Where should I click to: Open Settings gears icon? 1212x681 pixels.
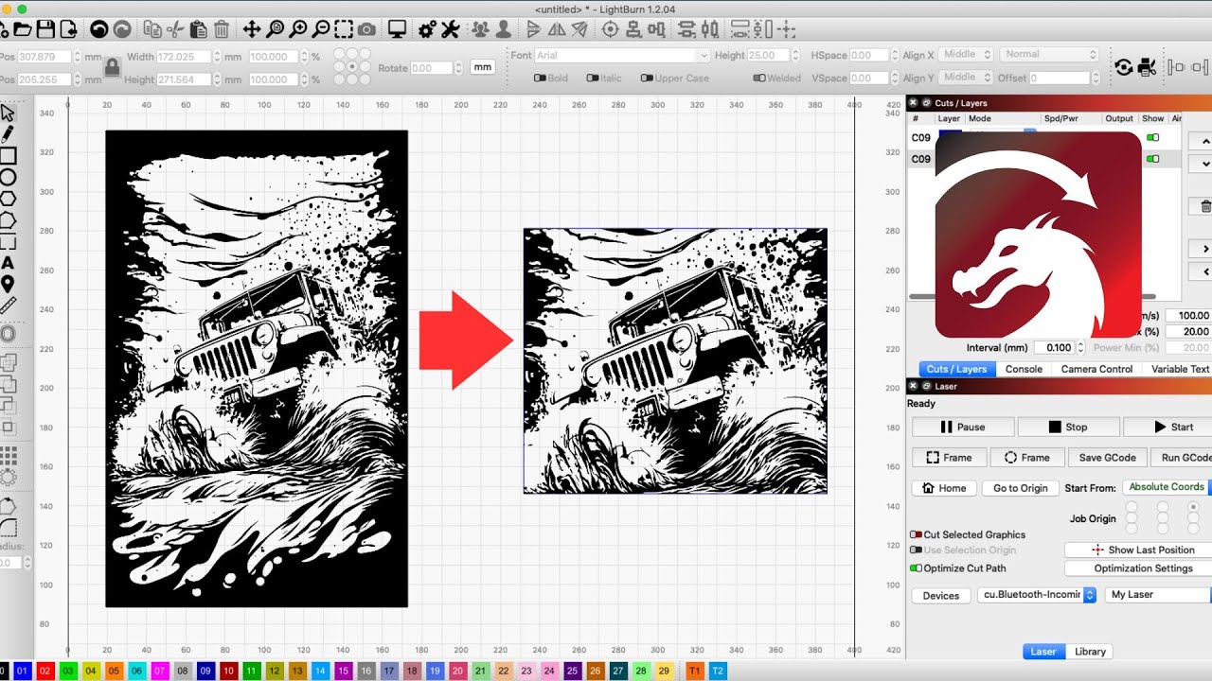tap(427, 29)
